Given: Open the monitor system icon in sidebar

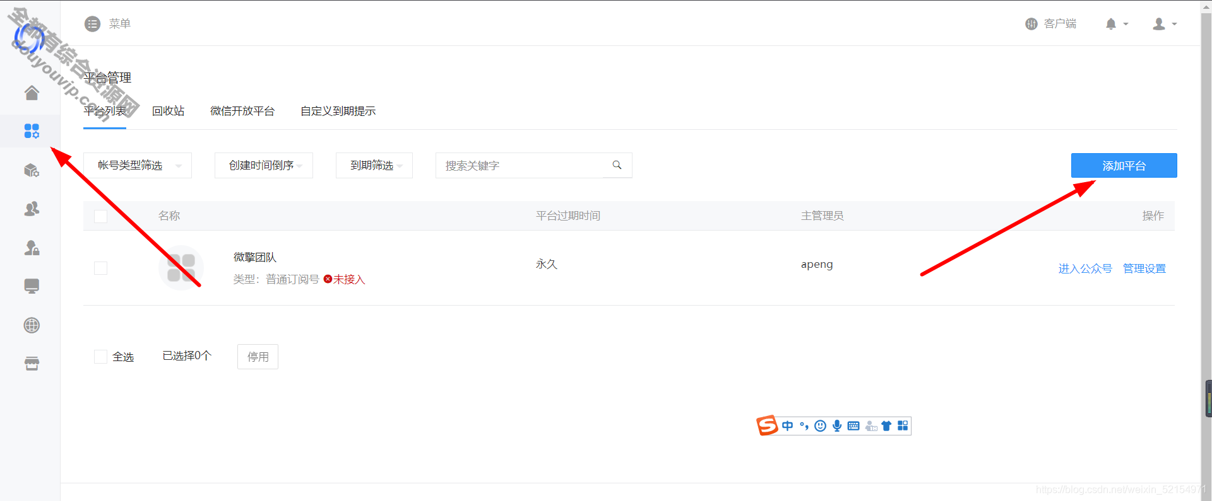Looking at the screenshot, I should coord(32,286).
